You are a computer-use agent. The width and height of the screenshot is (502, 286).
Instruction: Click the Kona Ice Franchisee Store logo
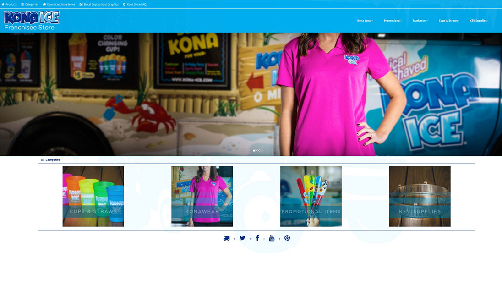(x=31, y=21)
